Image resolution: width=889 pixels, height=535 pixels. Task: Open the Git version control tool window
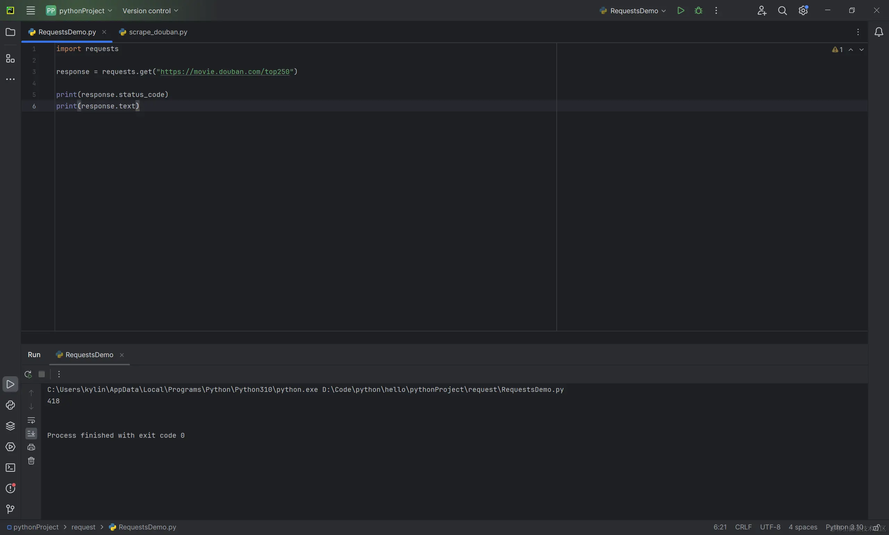(x=10, y=509)
